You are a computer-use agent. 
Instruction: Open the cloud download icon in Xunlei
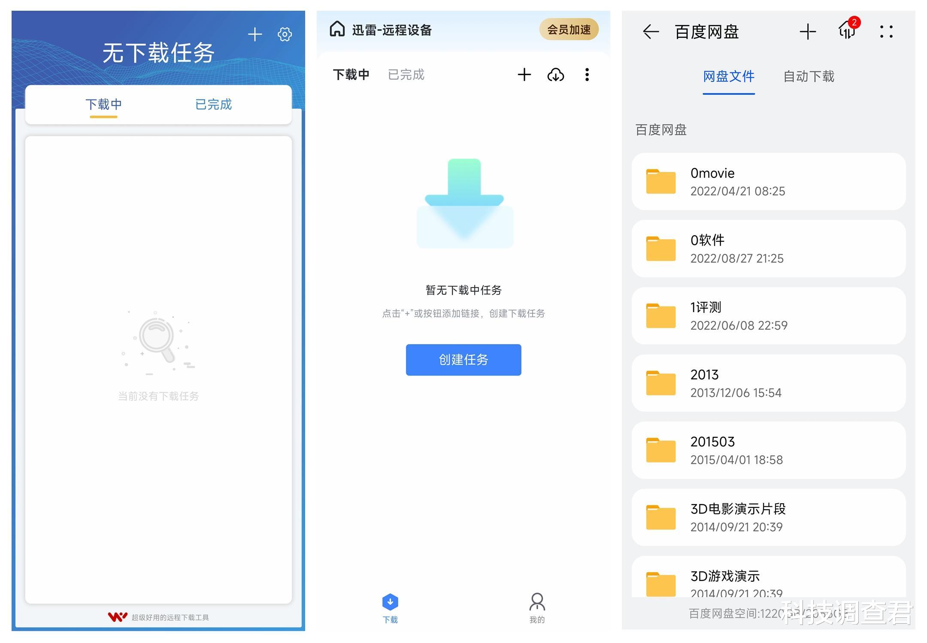[556, 75]
